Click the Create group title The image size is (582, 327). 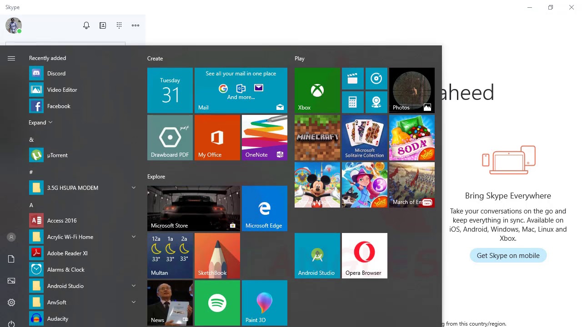[x=155, y=59]
